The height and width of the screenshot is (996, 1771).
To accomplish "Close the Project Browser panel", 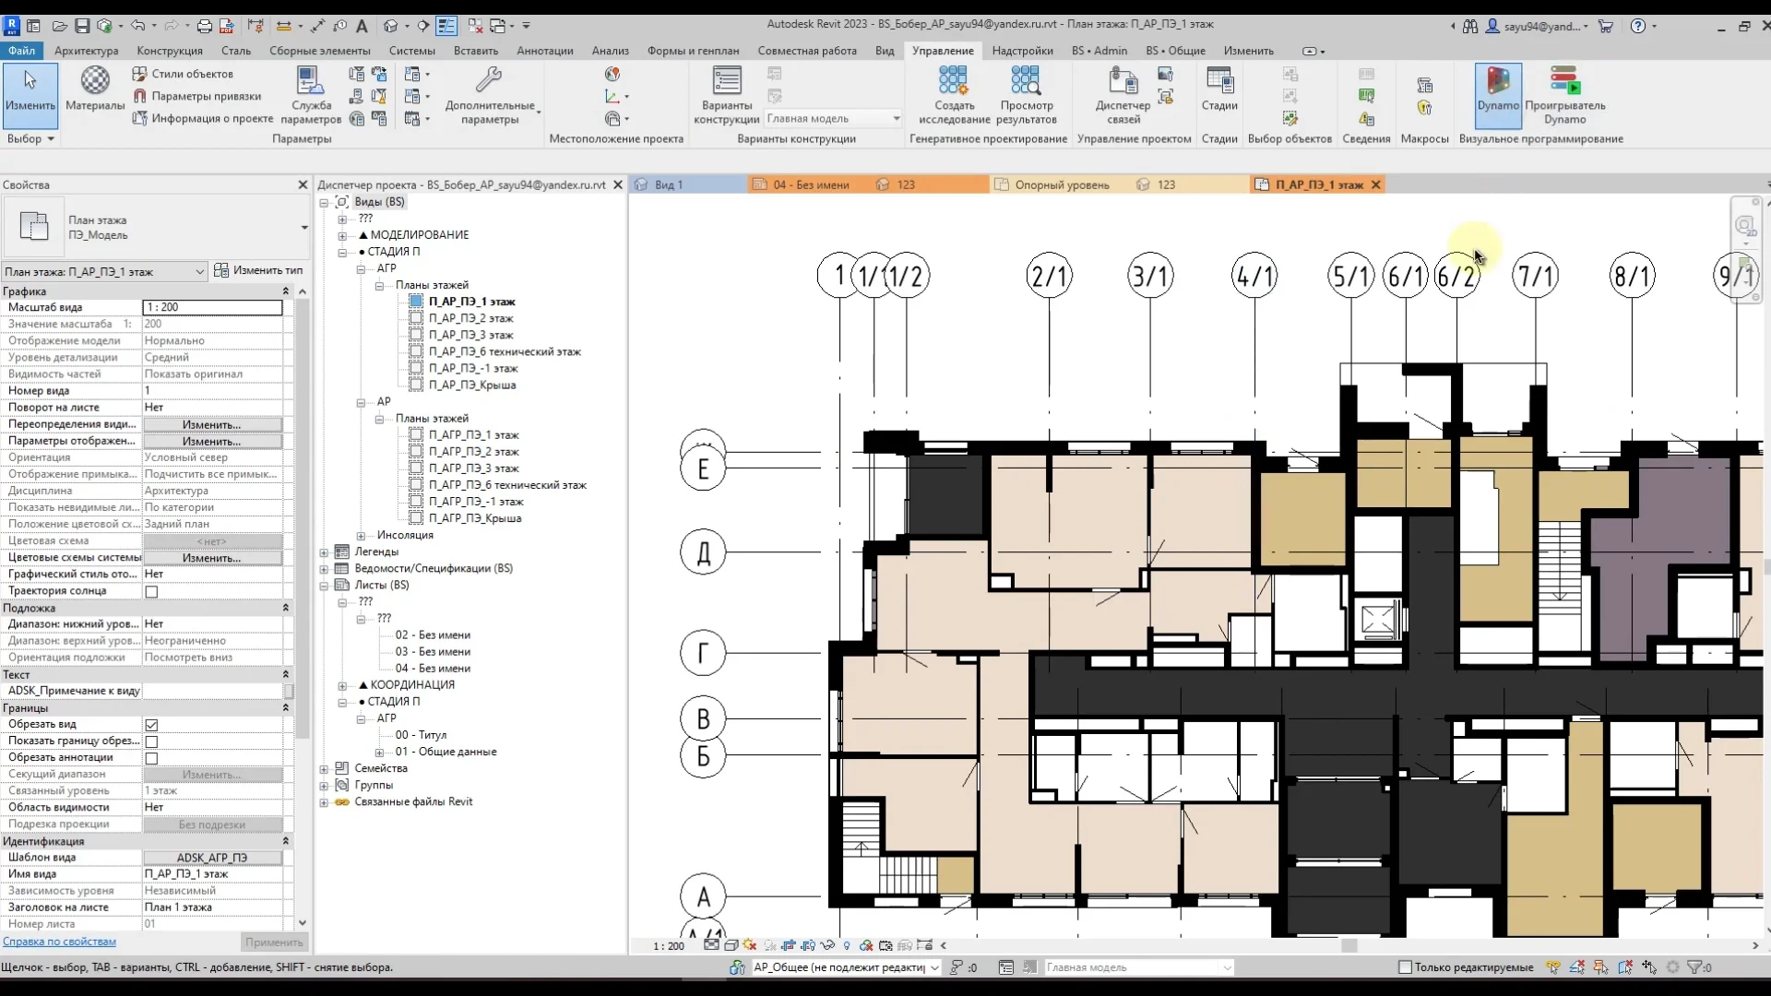I will click(x=618, y=184).
